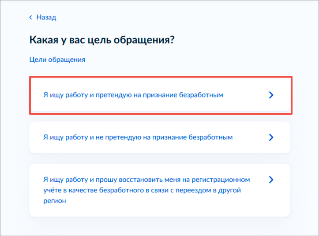
Task: Click 'переездом в другой' text in the bottom card
Action: click(208, 190)
